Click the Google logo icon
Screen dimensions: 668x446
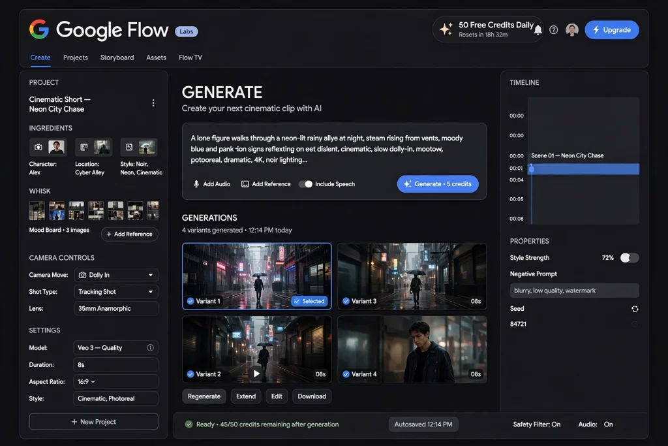[38, 29]
